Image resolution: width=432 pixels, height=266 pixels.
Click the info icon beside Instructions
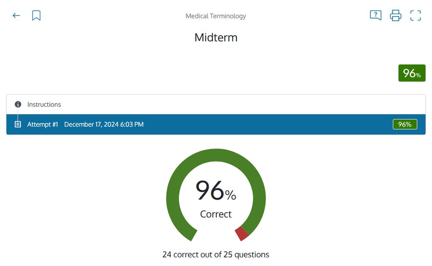point(18,104)
